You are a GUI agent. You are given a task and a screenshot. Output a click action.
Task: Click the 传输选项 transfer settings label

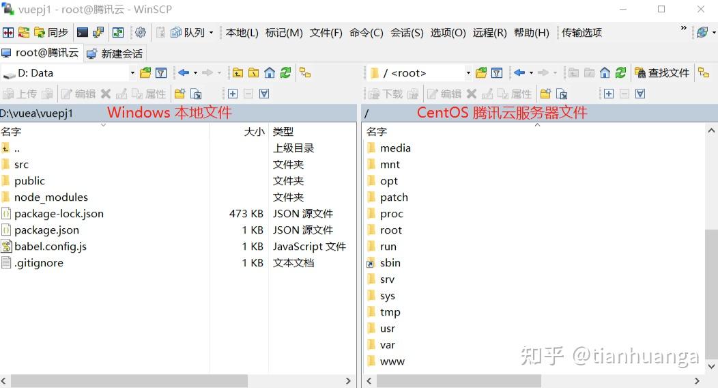click(x=581, y=33)
